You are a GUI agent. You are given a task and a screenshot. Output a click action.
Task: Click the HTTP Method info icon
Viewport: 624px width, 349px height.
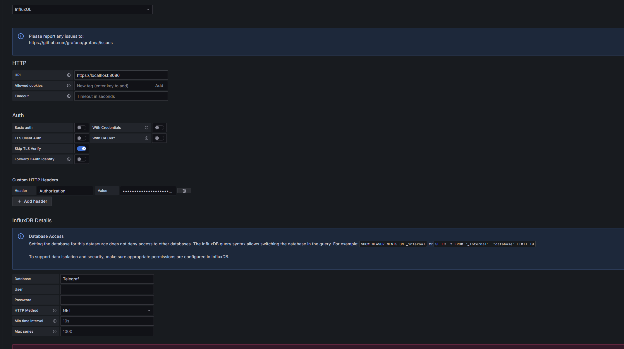pyautogui.click(x=55, y=310)
